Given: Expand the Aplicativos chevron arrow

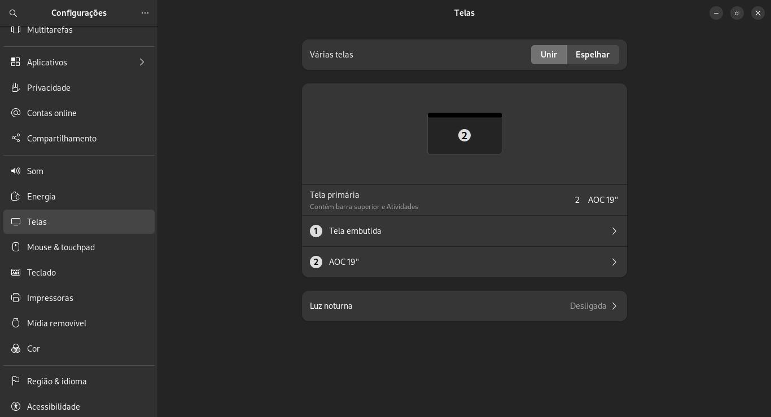Looking at the screenshot, I should 142,63.
